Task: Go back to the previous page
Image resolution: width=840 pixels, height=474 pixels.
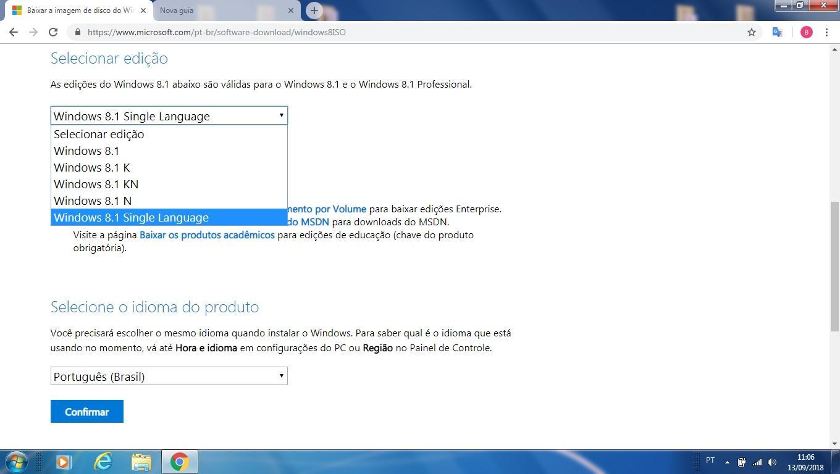Action: click(14, 32)
